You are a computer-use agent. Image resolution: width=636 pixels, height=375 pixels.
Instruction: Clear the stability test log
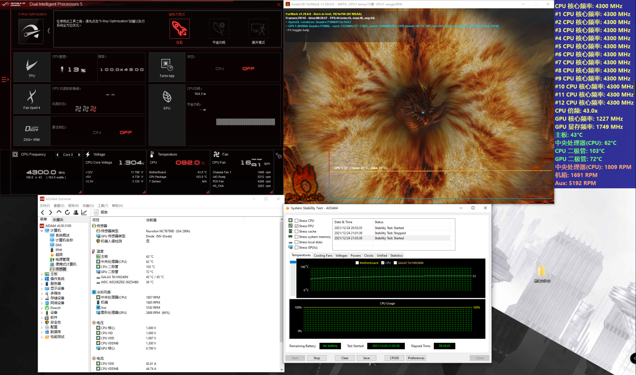pos(345,358)
